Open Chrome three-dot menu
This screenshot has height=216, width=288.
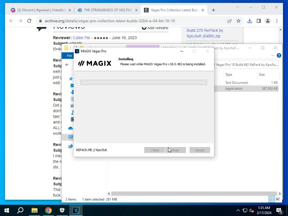click(277, 21)
